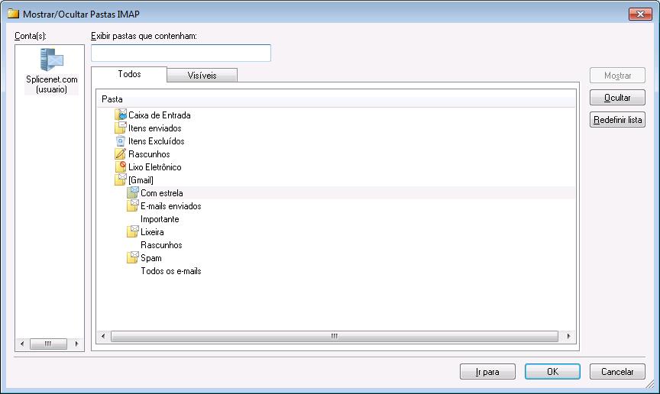Select the [Gmail] parent folder label
The width and height of the screenshot is (660, 394).
coord(141,180)
